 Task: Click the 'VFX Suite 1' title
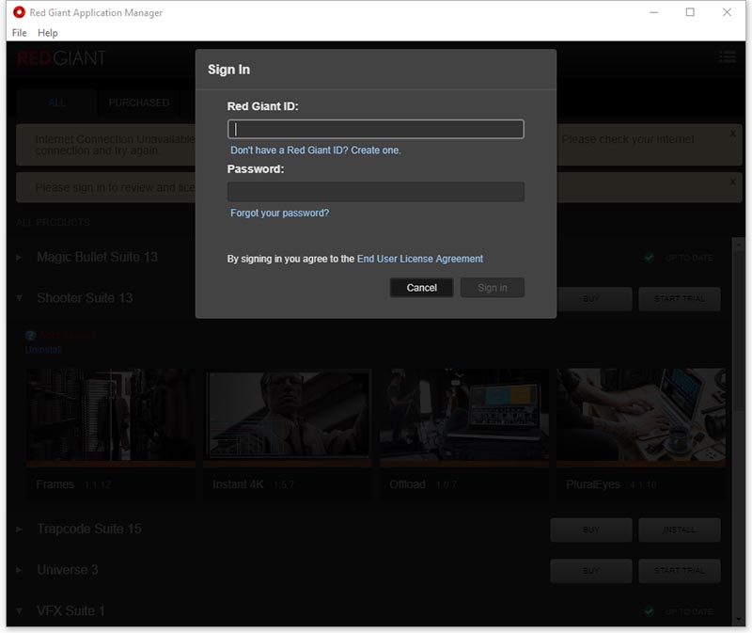70,611
